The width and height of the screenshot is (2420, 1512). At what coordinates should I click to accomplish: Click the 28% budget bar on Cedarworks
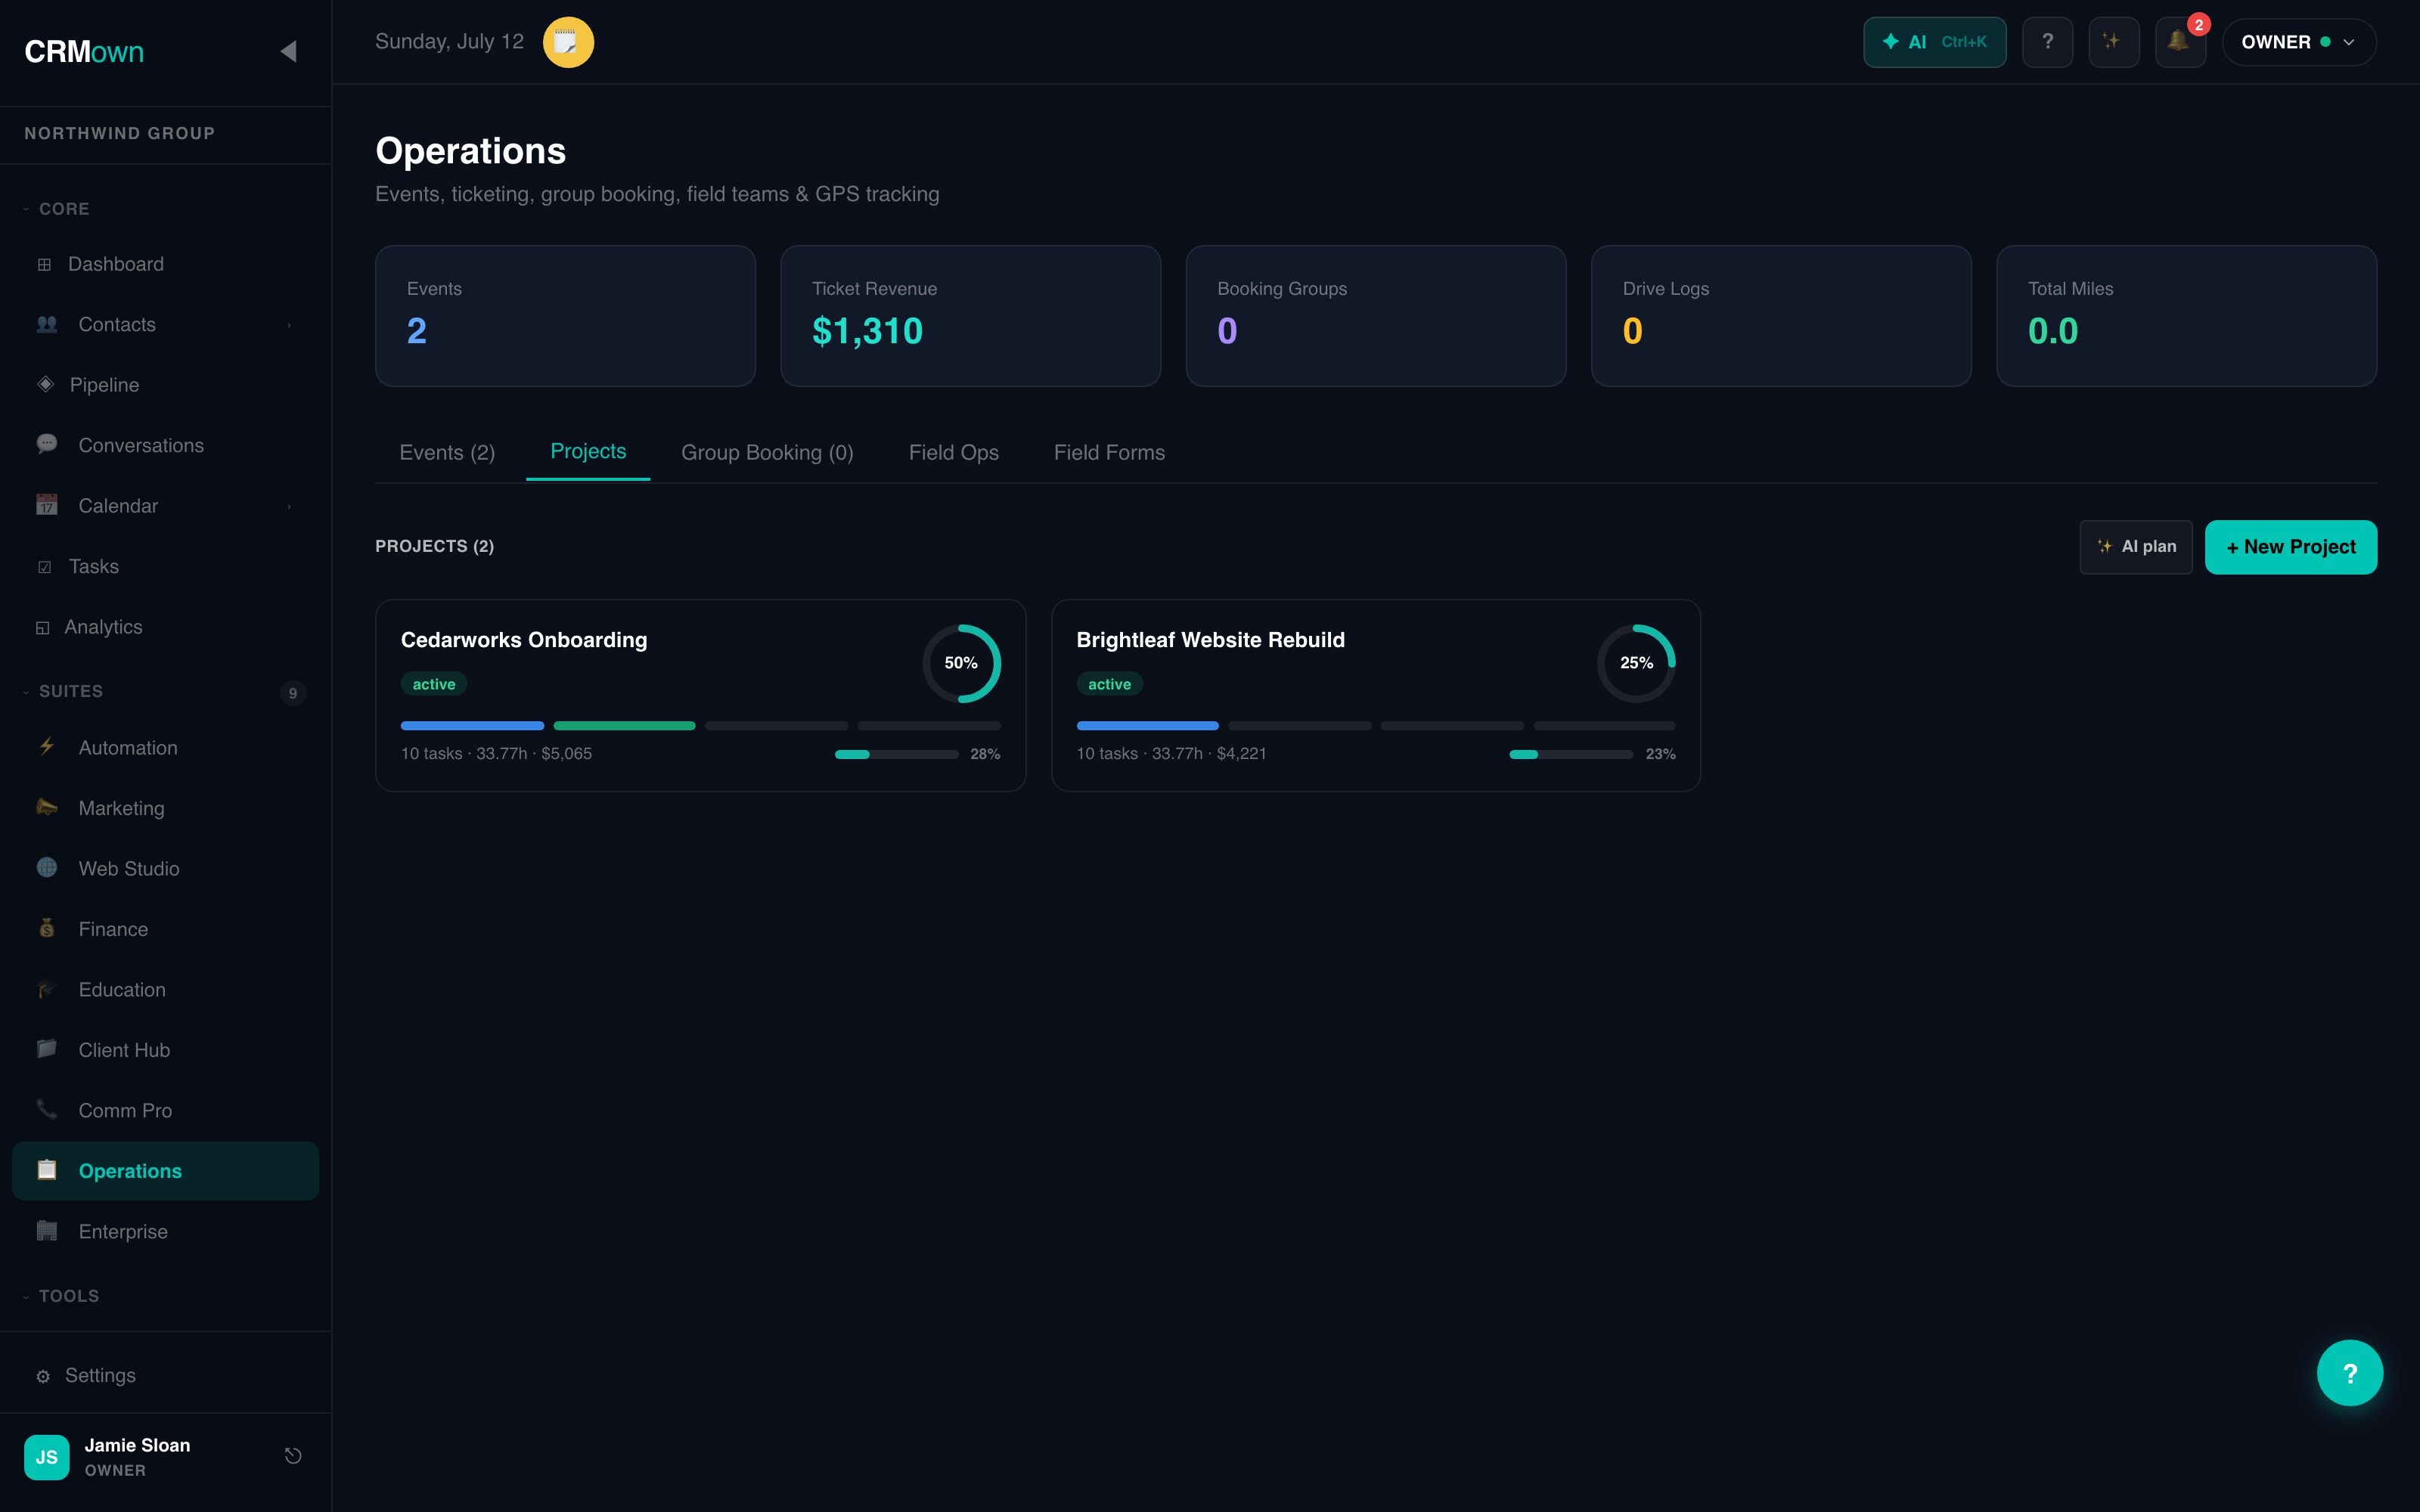pos(896,754)
